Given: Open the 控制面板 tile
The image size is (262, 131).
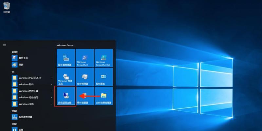Looking at the screenshot, I should pyautogui.click(x=103, y=77).
